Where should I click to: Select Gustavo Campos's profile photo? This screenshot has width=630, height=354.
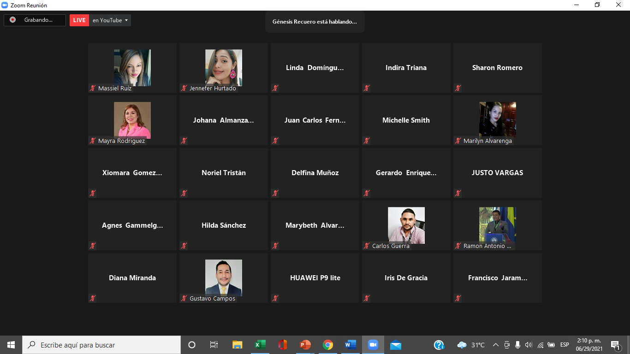[224, 277]
